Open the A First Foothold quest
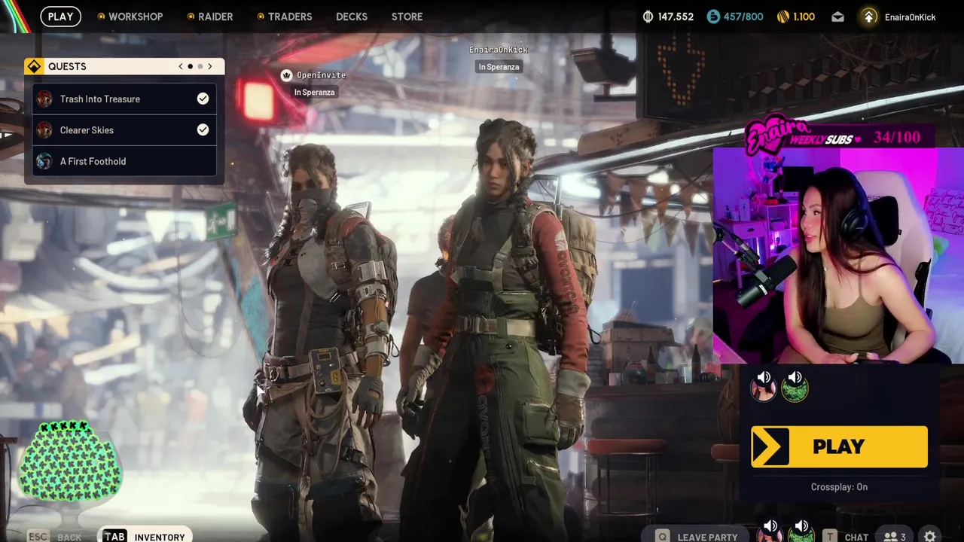The width and height of the screenshot is (964, 542). (125, 161)
